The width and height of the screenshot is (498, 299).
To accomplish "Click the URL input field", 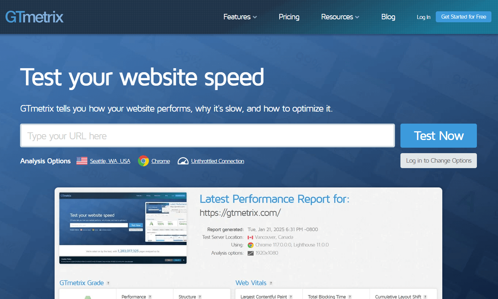I will pyautogui.click(x=207, y=135).
